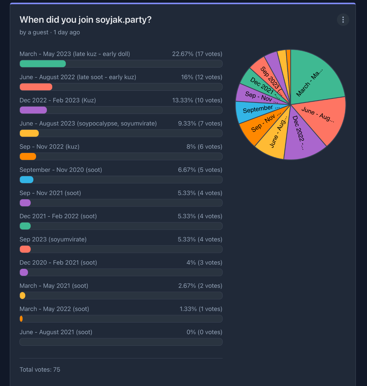367x386 pixels.
Task: Click the blue September - Nov 2020 bar
Action: 26,180
